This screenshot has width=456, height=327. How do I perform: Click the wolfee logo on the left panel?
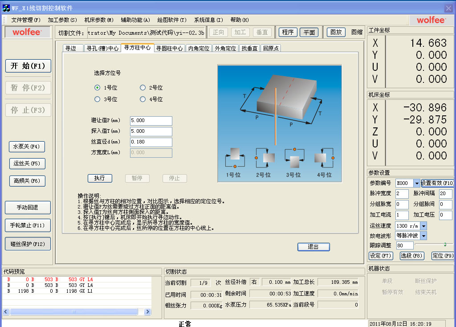[27, 32]
